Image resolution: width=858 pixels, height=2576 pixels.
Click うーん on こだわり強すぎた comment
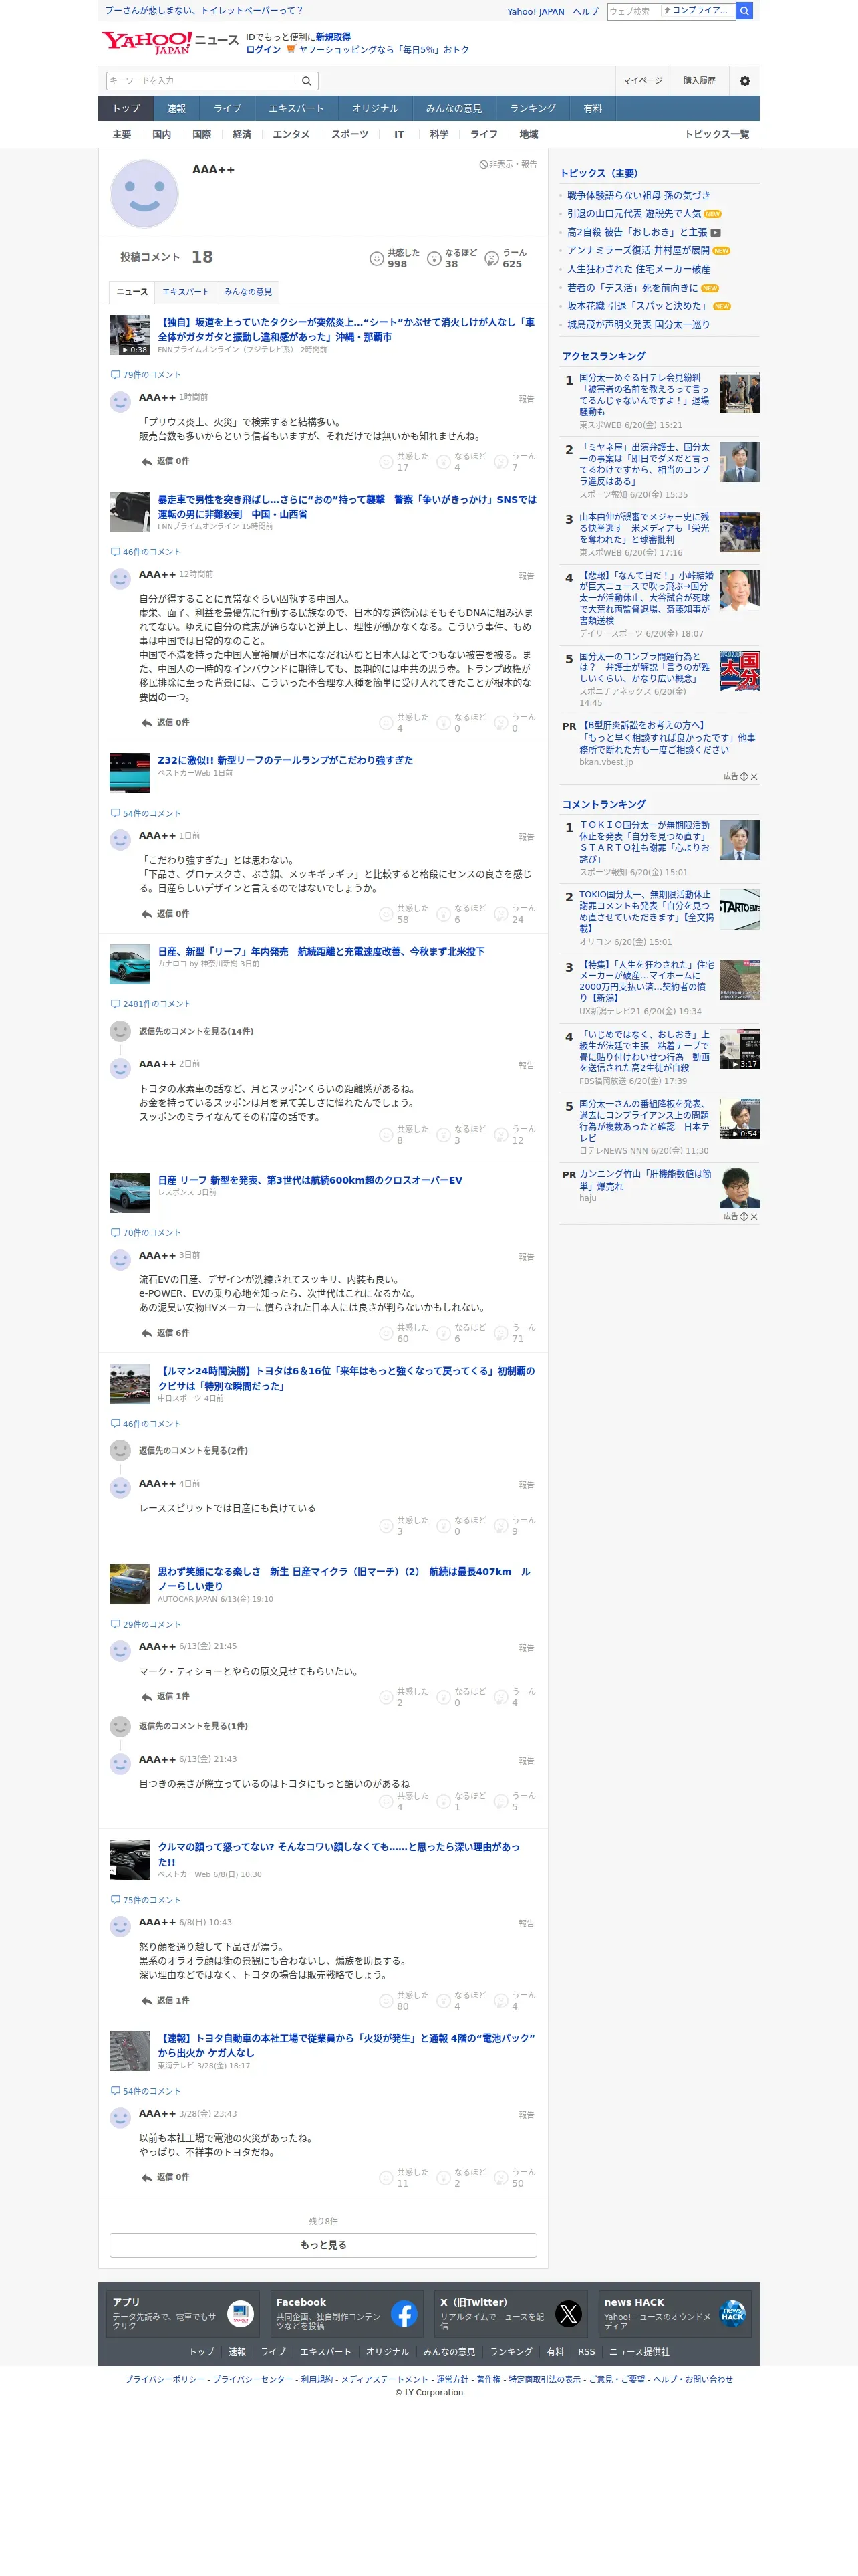(x=501, y=914)
